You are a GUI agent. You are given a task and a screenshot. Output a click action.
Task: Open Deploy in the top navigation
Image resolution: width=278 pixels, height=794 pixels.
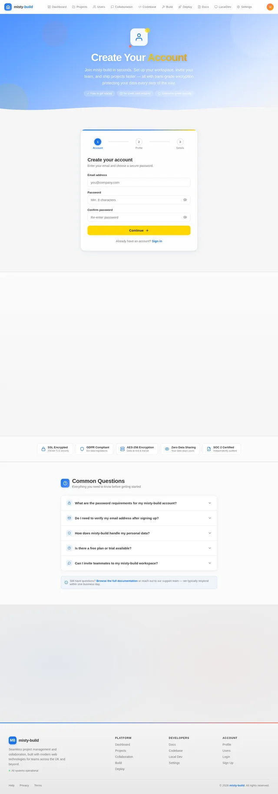click(x=185, y=7)
